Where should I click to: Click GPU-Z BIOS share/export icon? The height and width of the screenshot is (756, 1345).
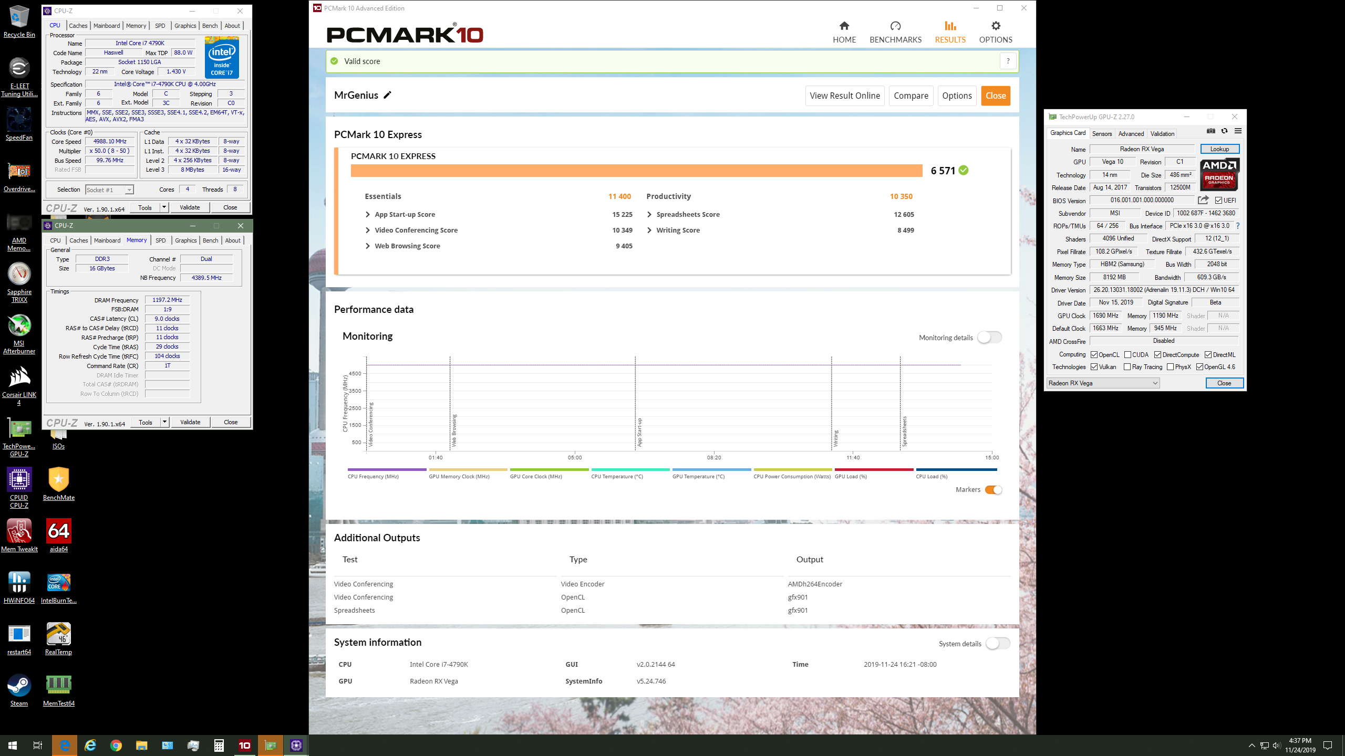[x=1203, y=200]
